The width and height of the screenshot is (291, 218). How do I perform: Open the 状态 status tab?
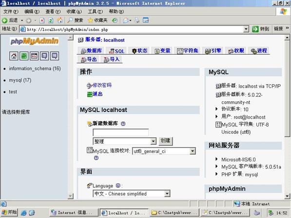point(139,51)
